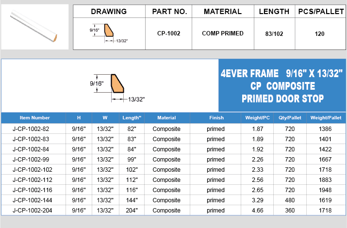
Task: Select item J-CP-1002-144
Action: 33,200
